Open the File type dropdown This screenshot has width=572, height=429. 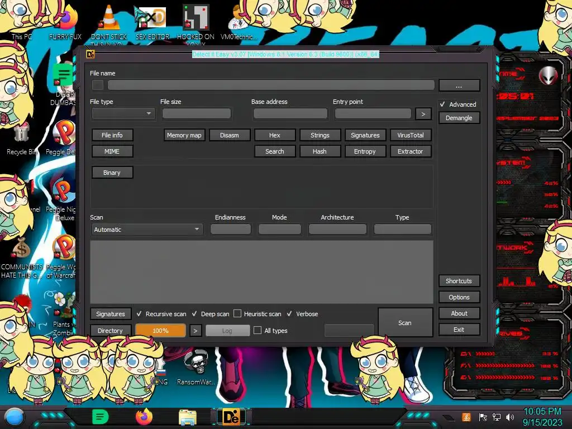coord(123,113)
